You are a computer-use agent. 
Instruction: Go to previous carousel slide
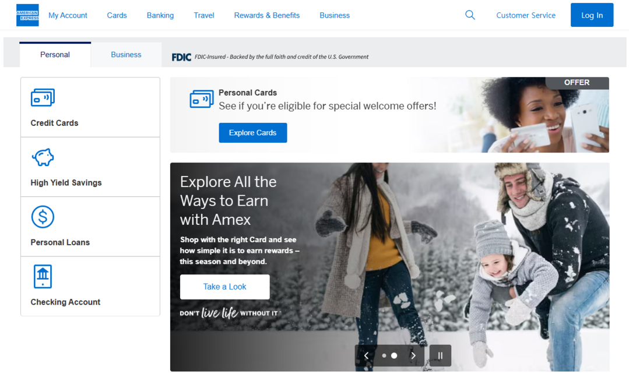tap(366, 355)
